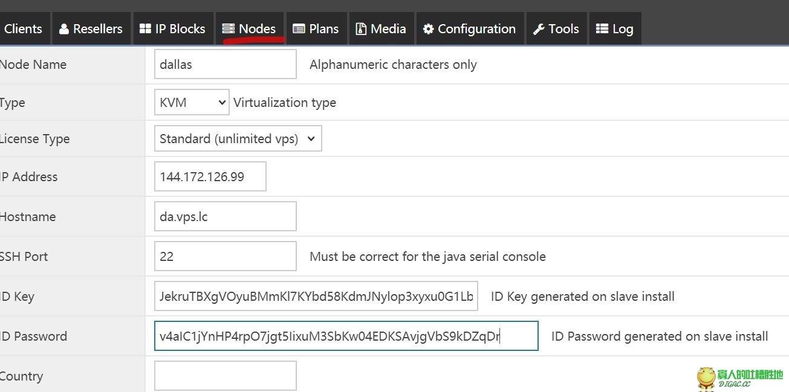Open the Tools tab label
Screen dimensions: 789x392
[564, 29]
